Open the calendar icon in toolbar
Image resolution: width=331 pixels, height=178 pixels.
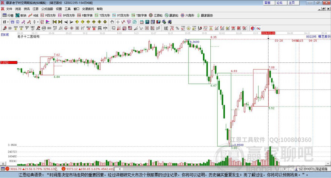coord(142,22)
